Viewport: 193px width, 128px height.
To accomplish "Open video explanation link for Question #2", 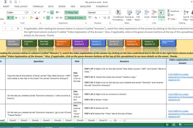I will (180, 97).
